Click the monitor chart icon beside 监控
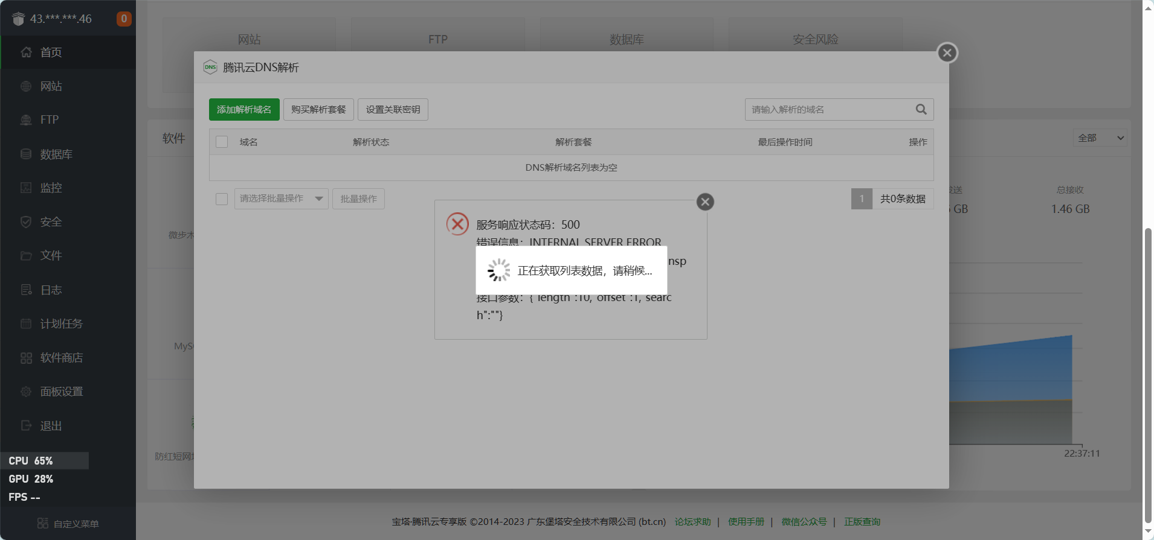The height and width of the screenshot is (540, 1154). click(26, 188)
